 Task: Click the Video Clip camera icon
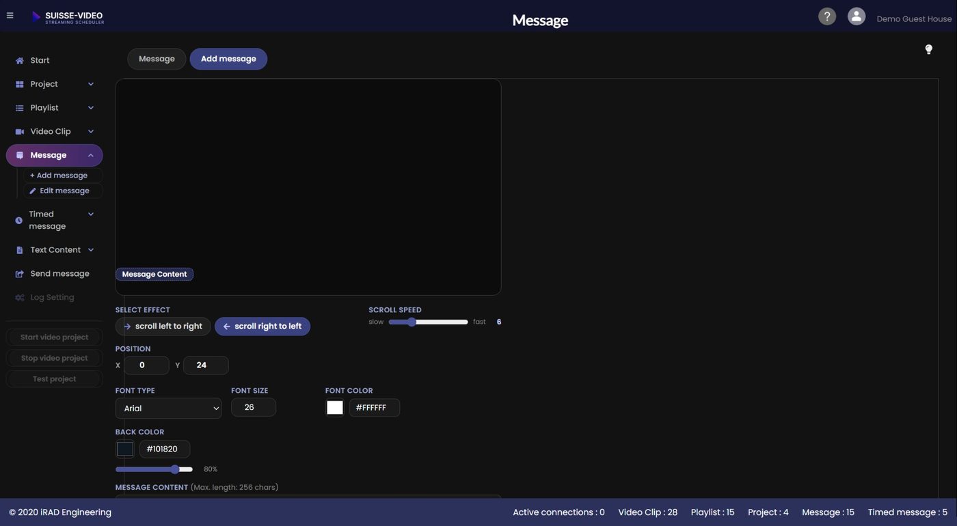click(19, 132)
